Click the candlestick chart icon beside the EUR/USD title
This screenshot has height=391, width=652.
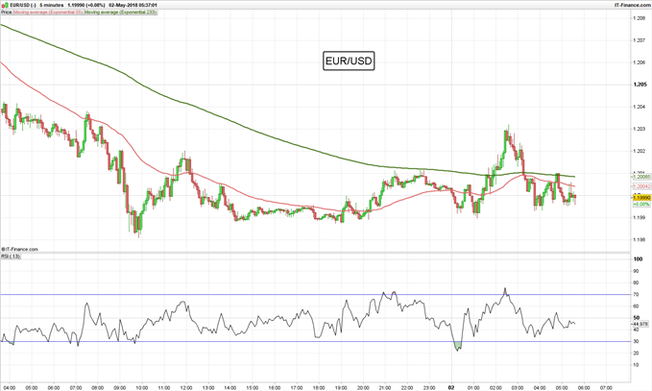4,6
